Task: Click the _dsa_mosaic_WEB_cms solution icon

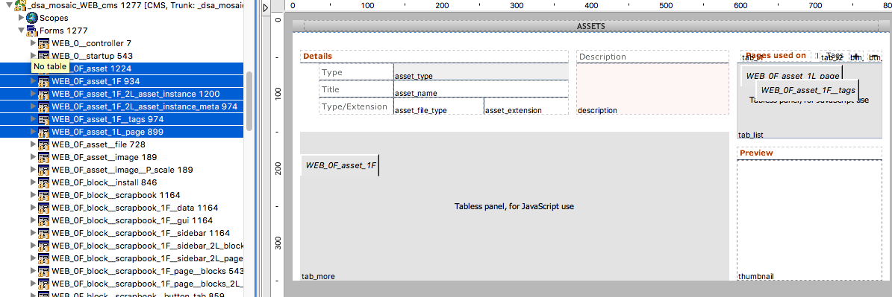Action: tap(20, 6)
